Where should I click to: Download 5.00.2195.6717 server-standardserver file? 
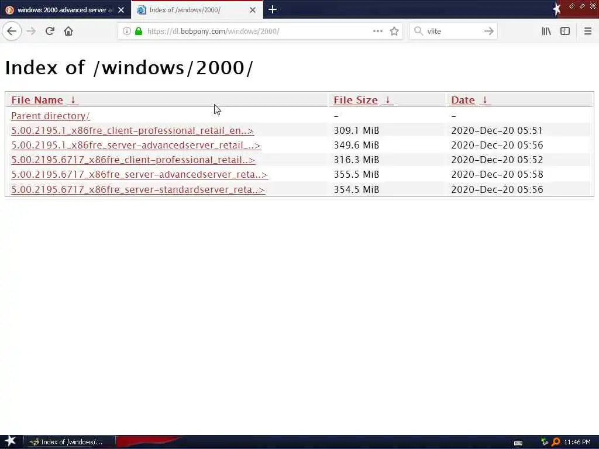pos(138,189)
